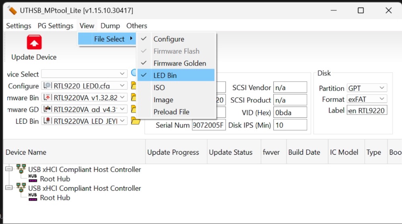Expand the Format exFAT combo box
Viewport: 402px width, 224px height.
pyautogui.click(x=367, y=99)
